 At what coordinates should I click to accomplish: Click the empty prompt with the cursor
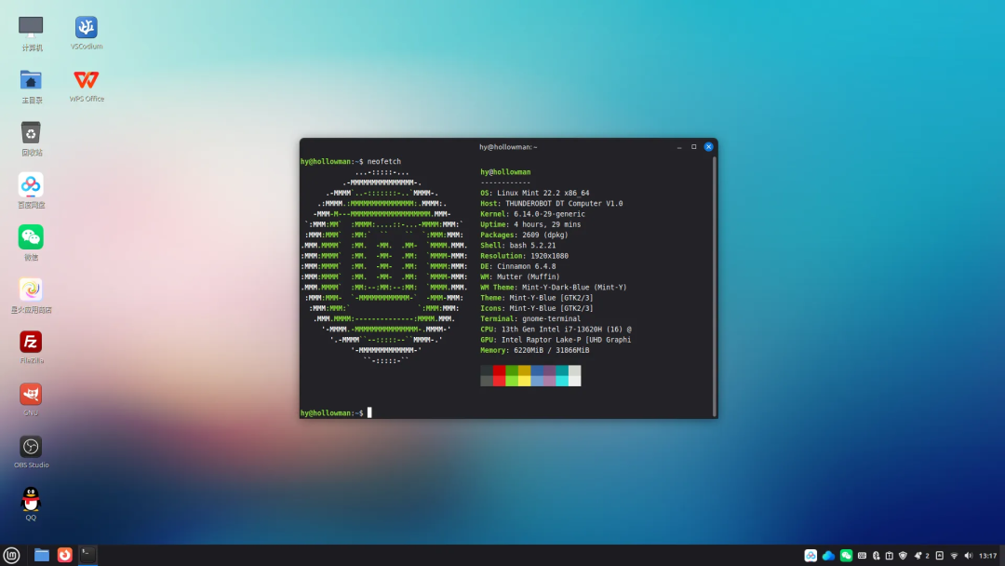(x=336, y=412)
